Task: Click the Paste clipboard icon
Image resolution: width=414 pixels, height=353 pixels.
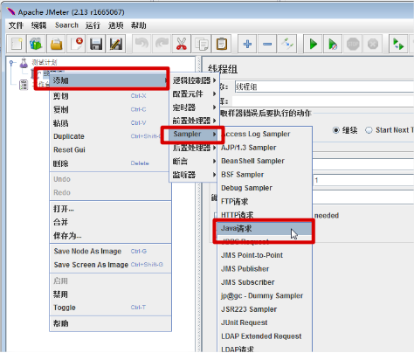Action: [222, 45]
